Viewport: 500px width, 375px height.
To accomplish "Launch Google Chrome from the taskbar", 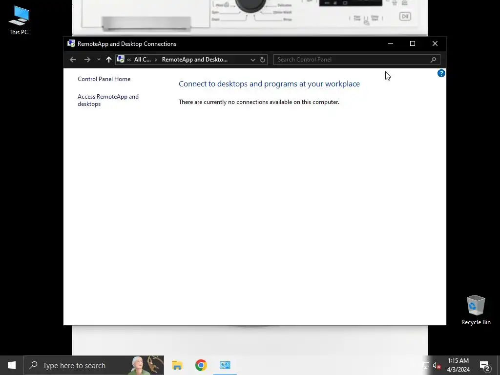I will point(201,365).
